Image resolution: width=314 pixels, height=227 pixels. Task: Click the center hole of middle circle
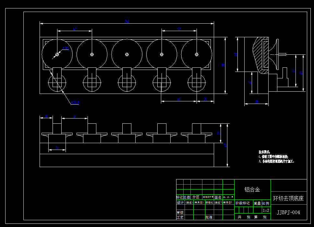(x=127, y=54)
